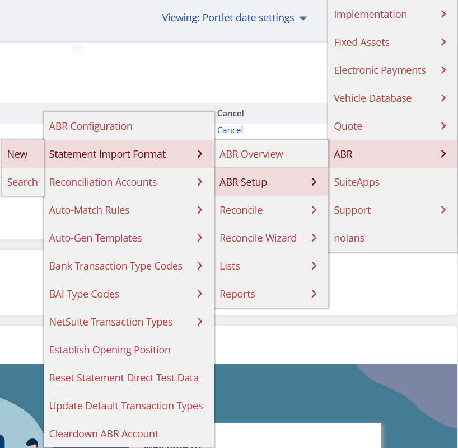Screen dimensions: 458x448
Task: Expand the Bank Transaction Type Codes arrow
Action: click(200, 266)
